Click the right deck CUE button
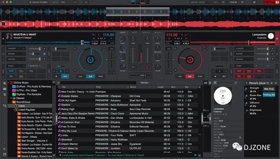 [x=180, y=76]
